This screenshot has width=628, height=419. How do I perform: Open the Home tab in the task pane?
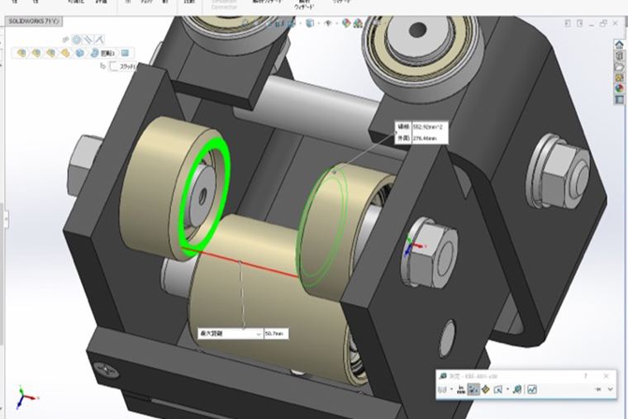point(619,45)
